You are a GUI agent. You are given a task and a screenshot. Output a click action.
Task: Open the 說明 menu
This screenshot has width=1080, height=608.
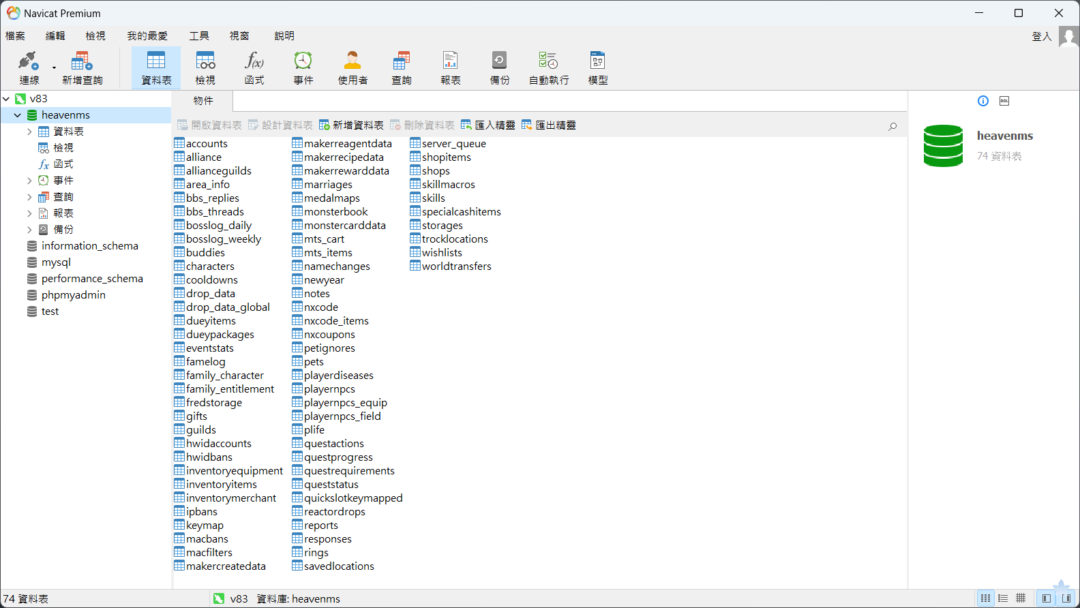tap(284, 36)
